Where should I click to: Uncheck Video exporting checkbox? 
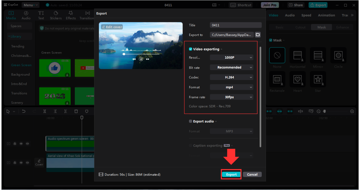point(190,49)
